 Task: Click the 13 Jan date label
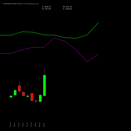23,125
